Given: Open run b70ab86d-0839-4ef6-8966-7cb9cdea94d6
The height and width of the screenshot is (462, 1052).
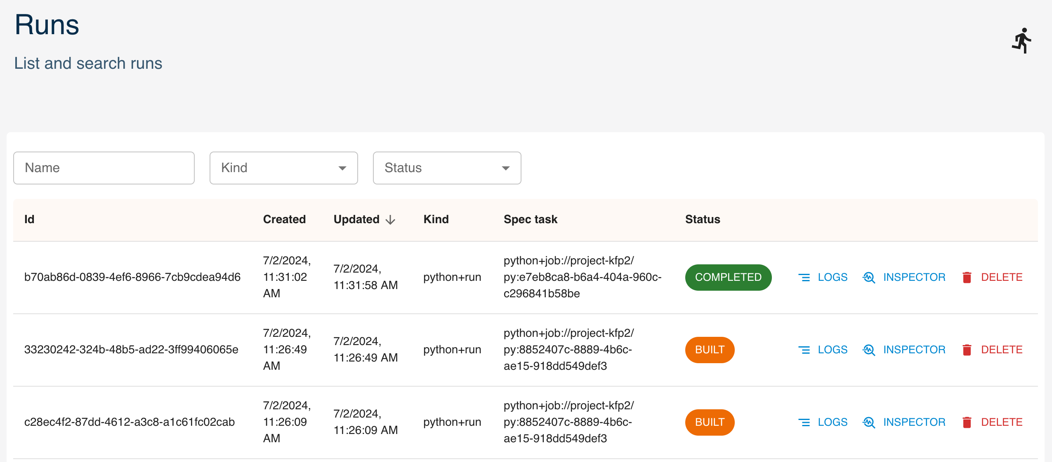Looking at the screenshot, I should pos(132,277).
